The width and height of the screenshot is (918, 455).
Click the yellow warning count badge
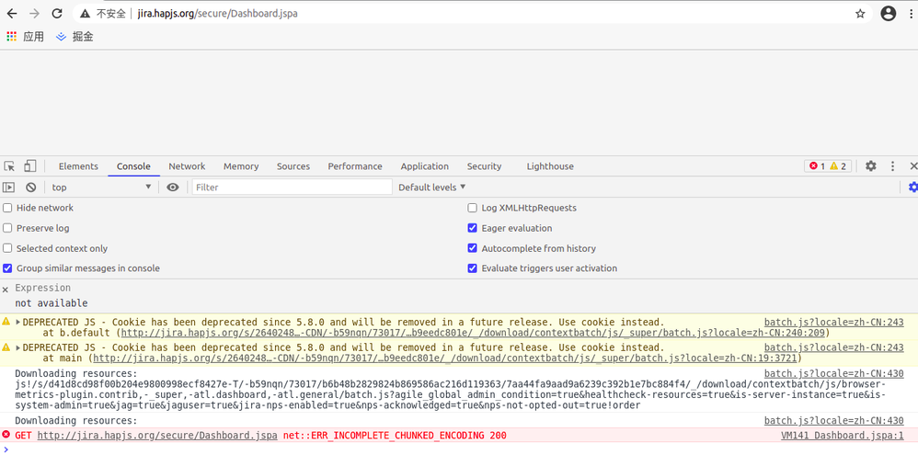tap(838, 166)
